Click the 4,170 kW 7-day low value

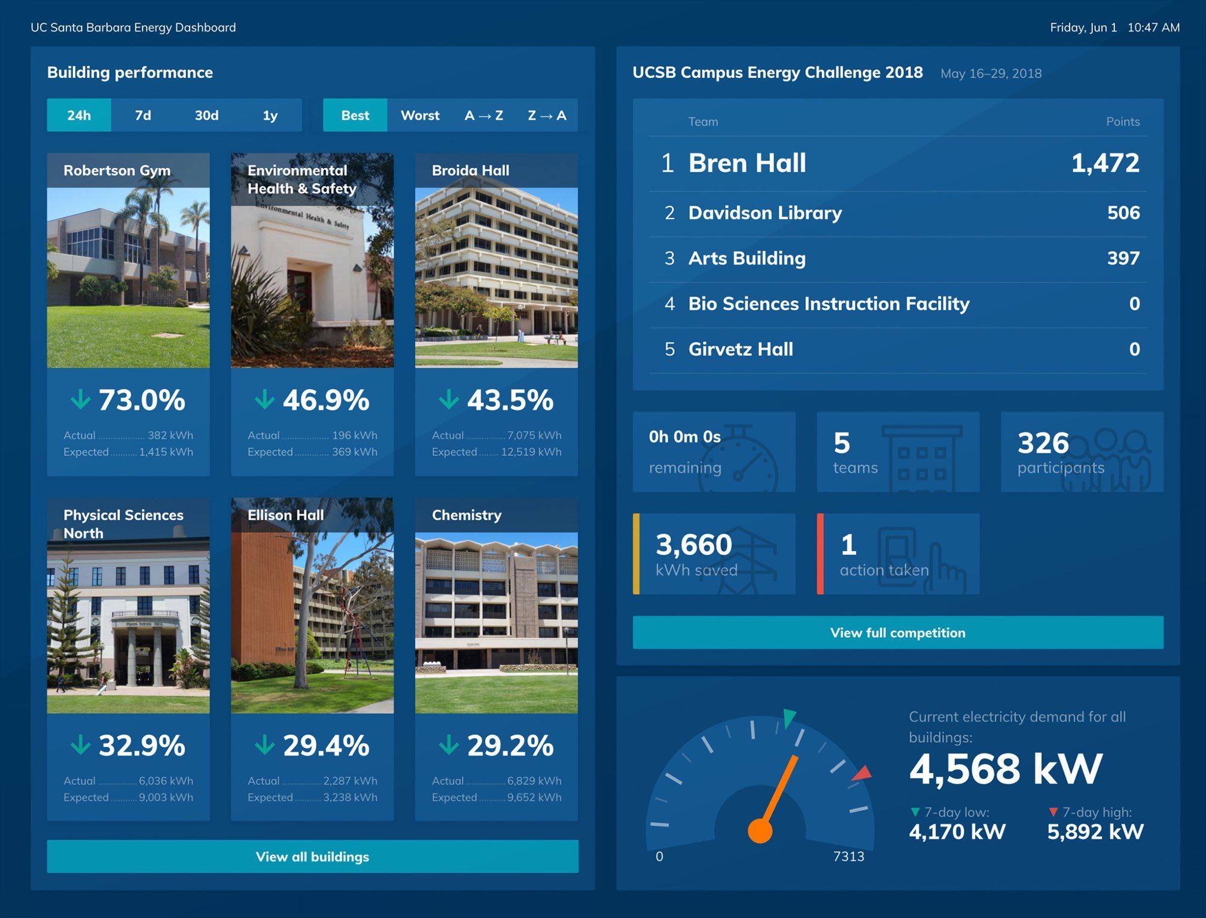[957, 832]
